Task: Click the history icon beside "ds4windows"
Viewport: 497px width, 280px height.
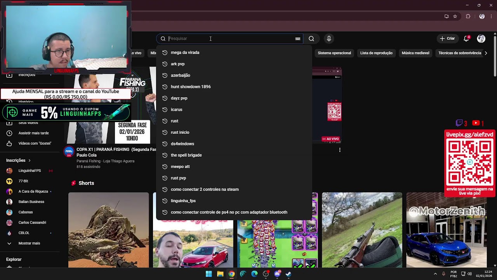Action: pyautogui.click(x=165, y=144)
